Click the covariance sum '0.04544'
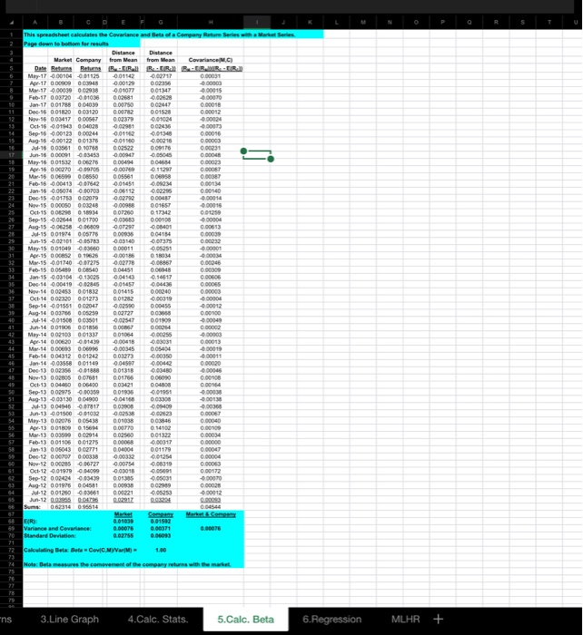Image resolution: width=583 pixels, height=635 pixels. click(x=211, y=506)
